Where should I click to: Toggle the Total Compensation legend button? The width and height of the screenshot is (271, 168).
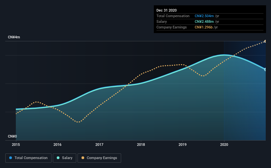[x=28, y=158]
